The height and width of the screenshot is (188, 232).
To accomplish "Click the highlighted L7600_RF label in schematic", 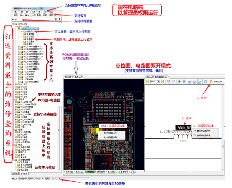I will [x=183, y=128].
